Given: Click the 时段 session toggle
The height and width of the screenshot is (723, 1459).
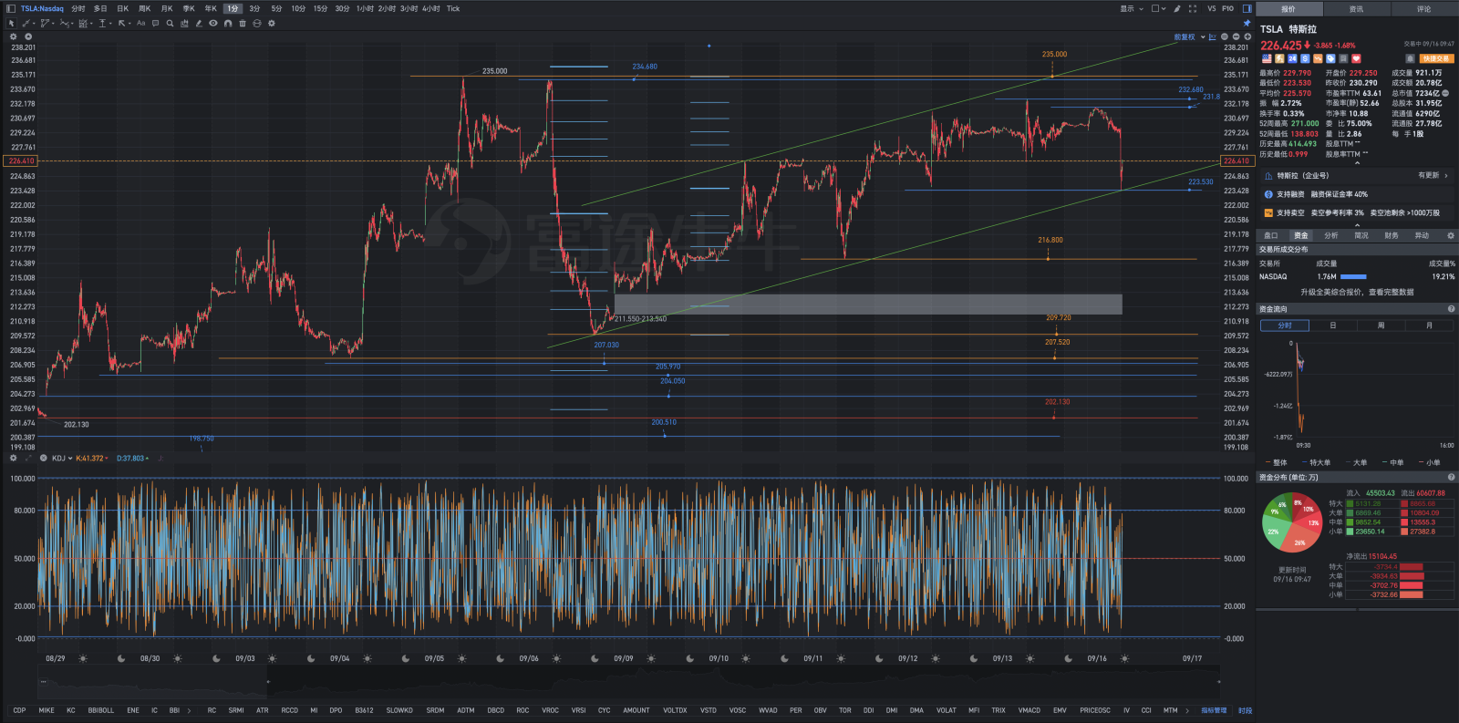Looking at the screenshot, I should [x=1245, y=710].
